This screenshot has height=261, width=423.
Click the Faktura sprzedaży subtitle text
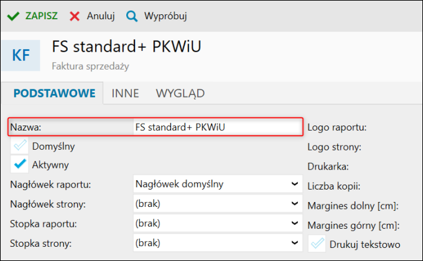point(90,65)
